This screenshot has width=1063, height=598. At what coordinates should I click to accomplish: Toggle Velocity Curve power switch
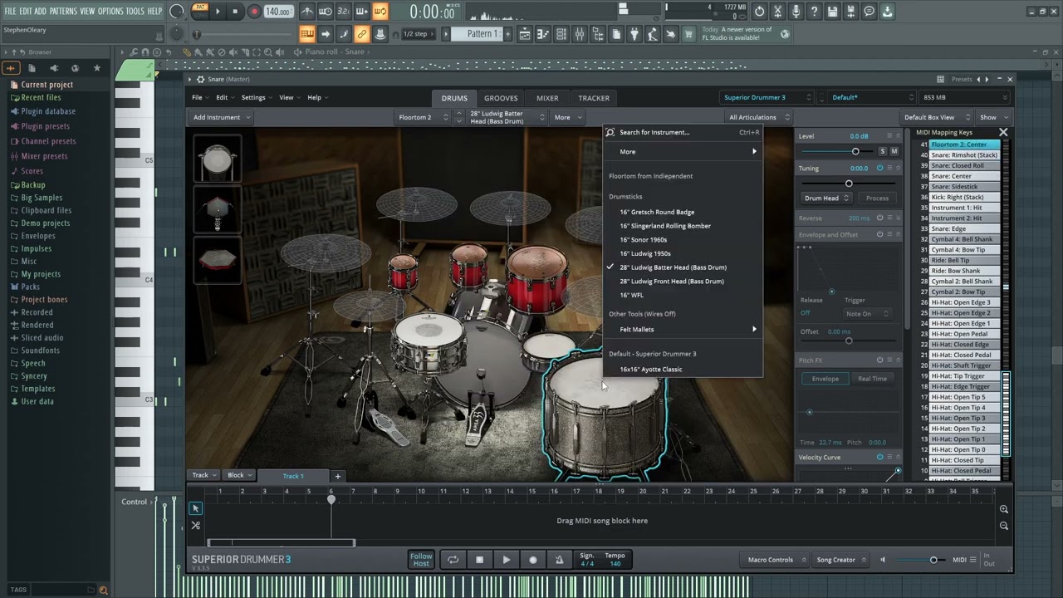[879, 457]
